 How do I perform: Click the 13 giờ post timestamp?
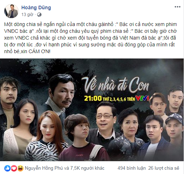point(27,15)
